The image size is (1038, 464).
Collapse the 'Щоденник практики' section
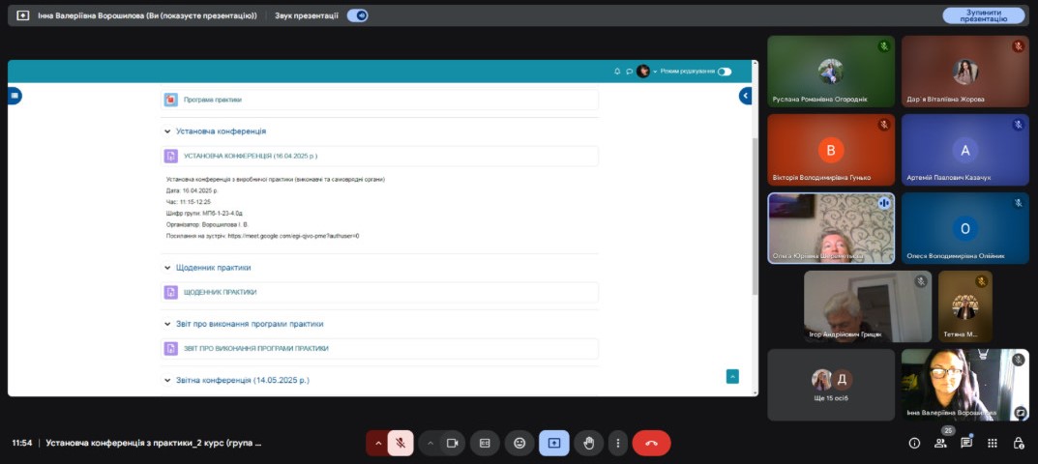(x=166, y=268)
